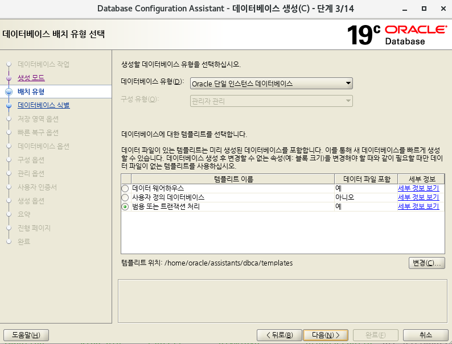Click the 진행 페이지 step in sidebar
This screenshot has height=344, width=452.
(x=34, y=228)
